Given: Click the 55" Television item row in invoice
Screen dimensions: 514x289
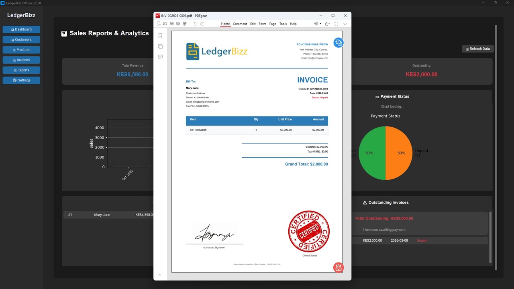Looking at the screenshot, I should tap(257, 130).
